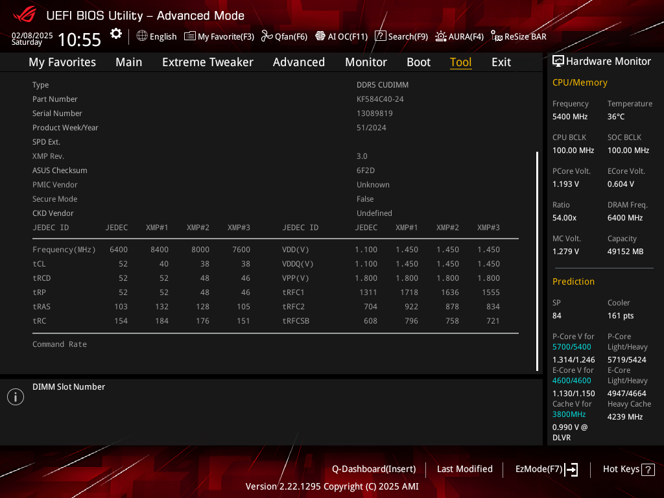Click the PMIC Vendor row label
Screen dimensions: 664x498
tap(55, 185)
